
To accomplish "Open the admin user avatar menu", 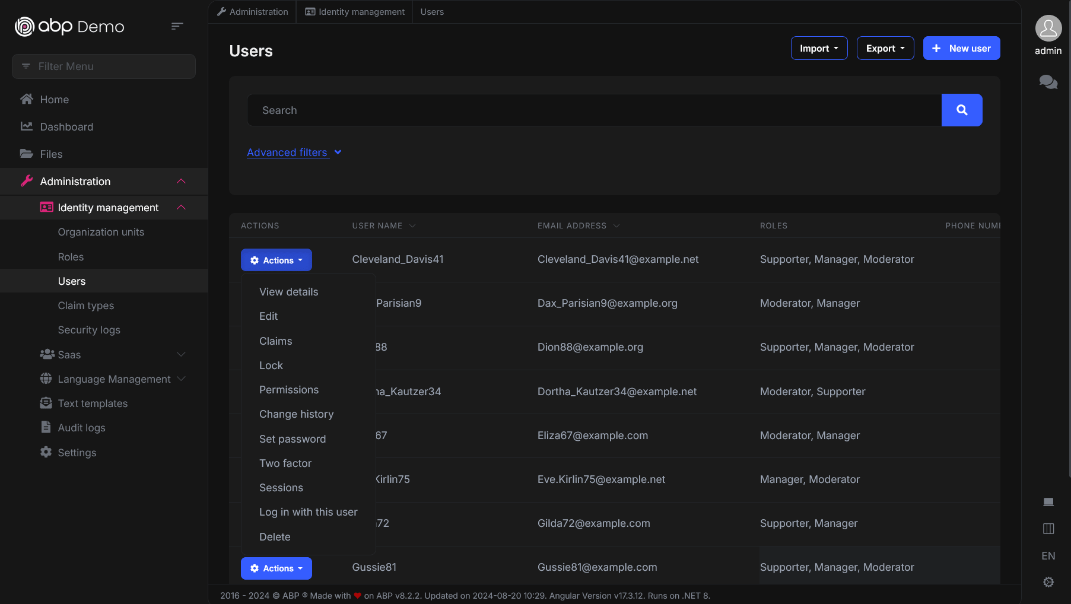I will (x=1048, y=28).
